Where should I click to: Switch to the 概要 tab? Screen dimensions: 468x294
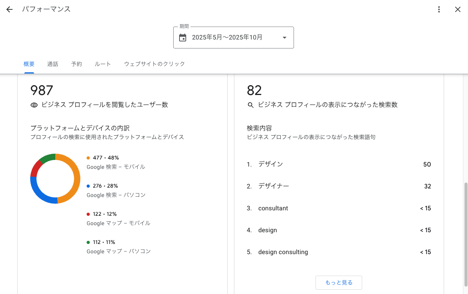click(x=29, y=64)
